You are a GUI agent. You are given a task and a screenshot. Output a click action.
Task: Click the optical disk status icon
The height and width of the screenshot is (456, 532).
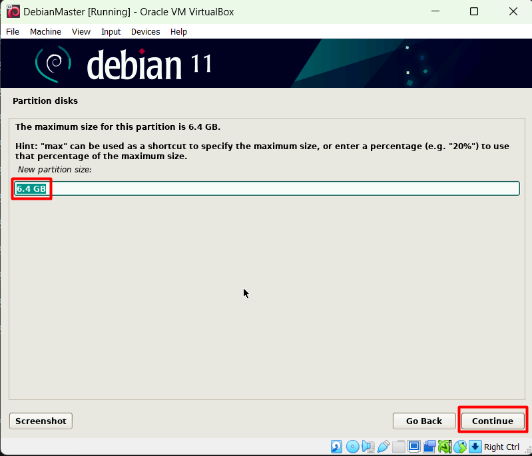(352, 447)
